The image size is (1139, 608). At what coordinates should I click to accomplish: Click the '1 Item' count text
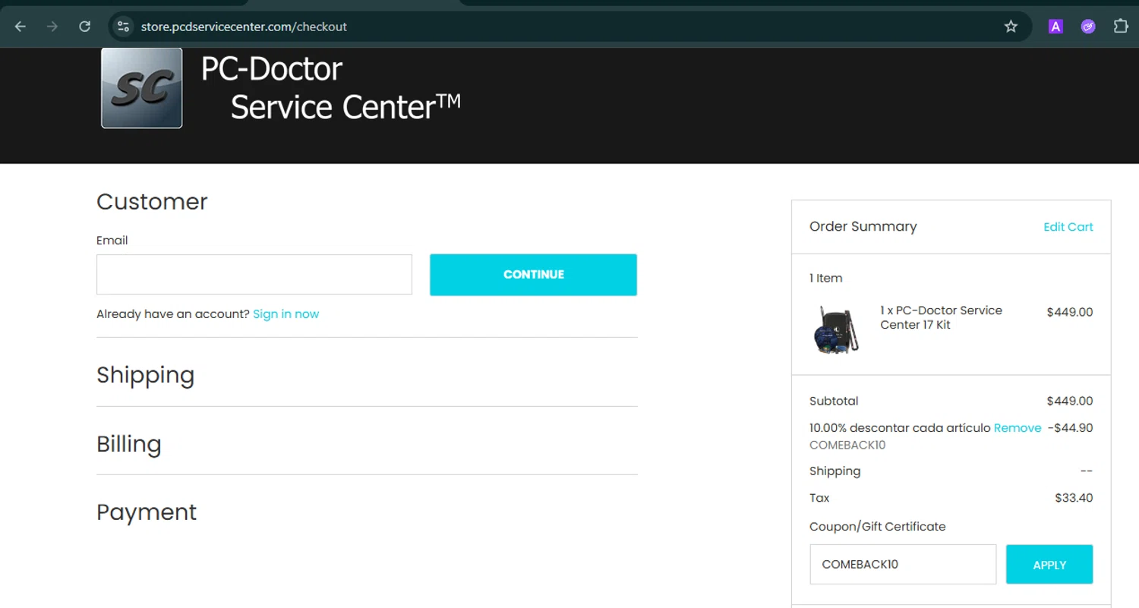click(x=826, y=279)
